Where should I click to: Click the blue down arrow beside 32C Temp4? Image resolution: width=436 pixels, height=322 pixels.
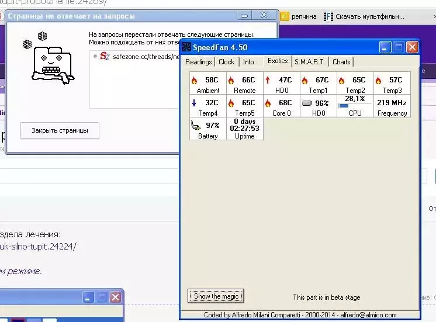point(194,103)
